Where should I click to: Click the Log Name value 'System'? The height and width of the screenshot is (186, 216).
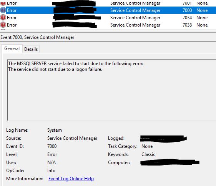click(x=55, y=130)
